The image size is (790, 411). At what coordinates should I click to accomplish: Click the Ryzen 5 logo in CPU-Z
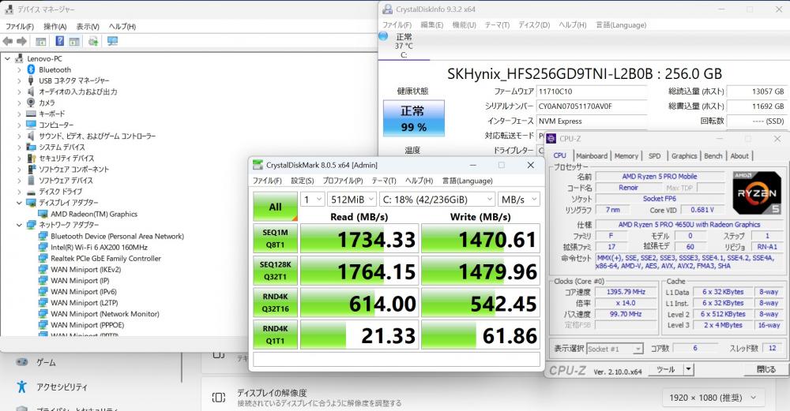point(757,193)
